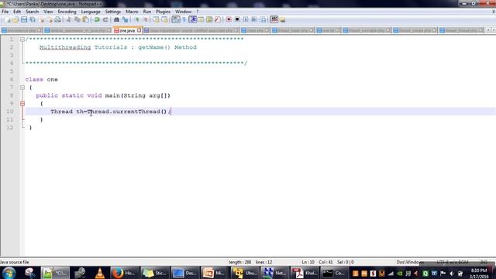Collapse the main method fold at line 9
The image size is (496, 279).
pyautogui.click(x=22, y=103)
